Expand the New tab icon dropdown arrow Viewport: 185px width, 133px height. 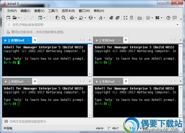(152, 18)
